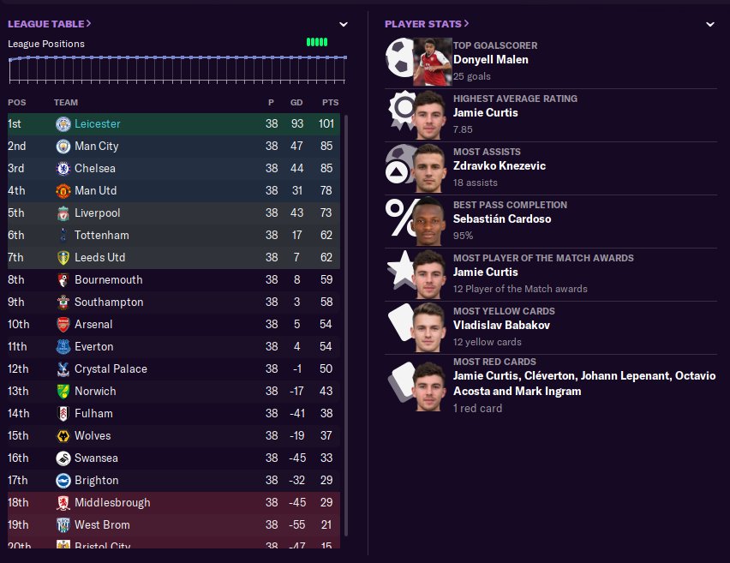
Task: Click the Man City club crest
Action: (x=63, y=147)
